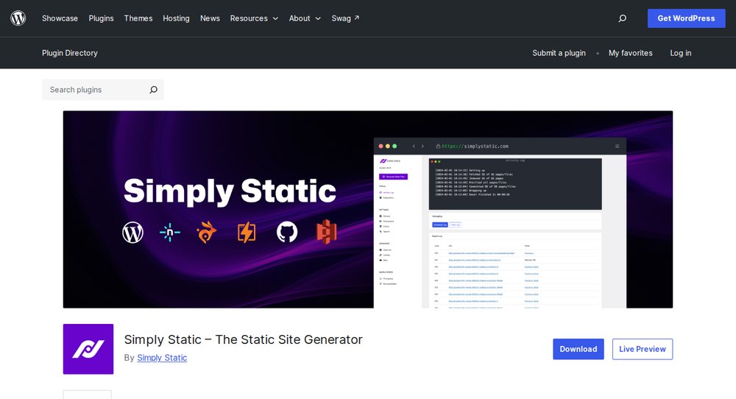
Task: Click the Download button
Action: (578, 349)
